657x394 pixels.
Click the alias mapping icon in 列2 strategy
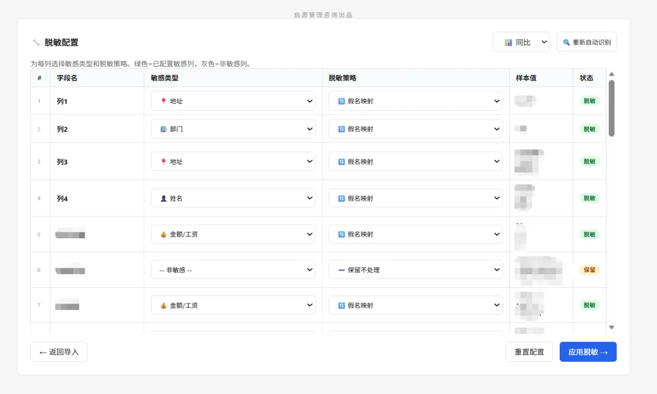[x=341, y=129]
